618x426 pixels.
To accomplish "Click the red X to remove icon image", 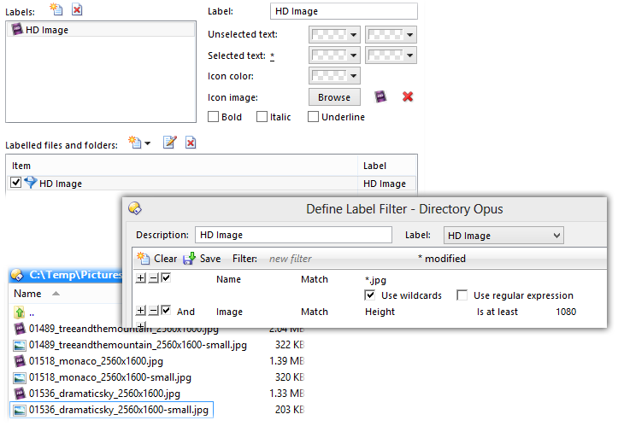I will [408, 96].
